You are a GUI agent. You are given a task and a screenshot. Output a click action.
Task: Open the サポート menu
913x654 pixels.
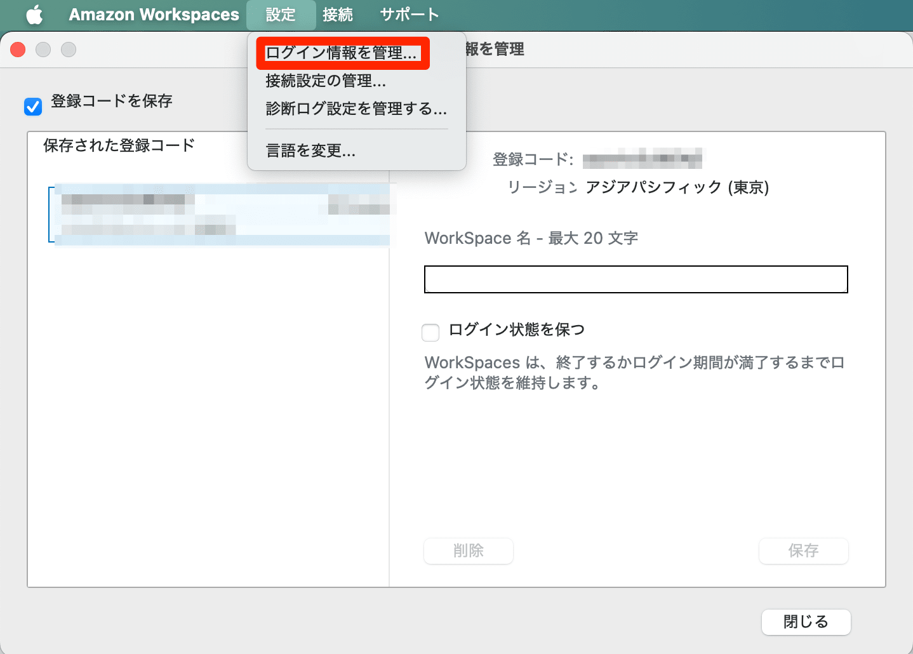click(x=409, y=15)
